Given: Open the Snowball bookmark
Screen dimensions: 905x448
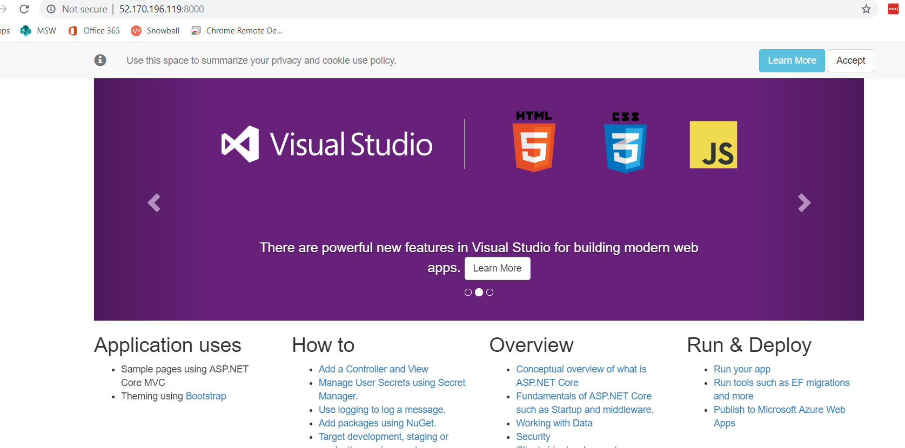Looking at the screenshot, I should point(155,31).
